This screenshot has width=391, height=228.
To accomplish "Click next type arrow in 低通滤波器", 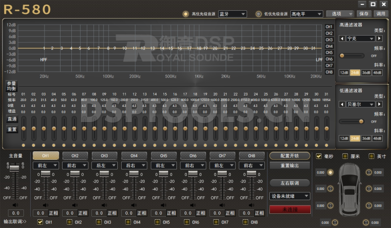I will point(379,104).
